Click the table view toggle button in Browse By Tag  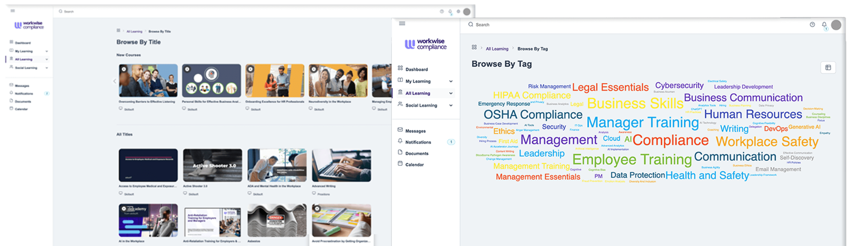[828, 68]
